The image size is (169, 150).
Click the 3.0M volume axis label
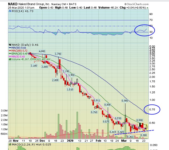[x=4, y=110]
